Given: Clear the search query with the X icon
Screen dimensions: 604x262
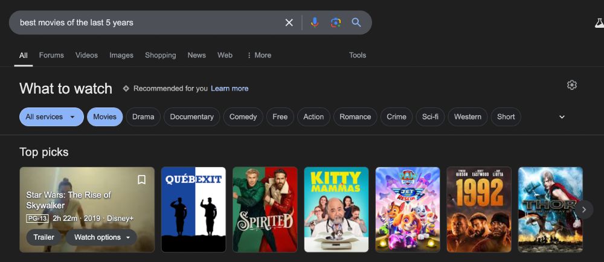Looking at the screenshot, I should coord(289,23).
